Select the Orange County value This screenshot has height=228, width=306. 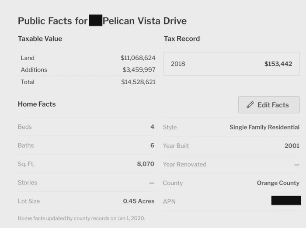tap(278, 183)
